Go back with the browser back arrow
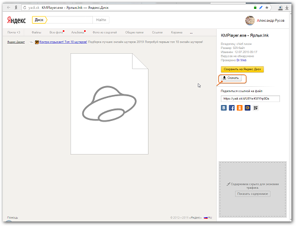Image resolution: width=296 pixels, height=226 pixels. (8, 8)
